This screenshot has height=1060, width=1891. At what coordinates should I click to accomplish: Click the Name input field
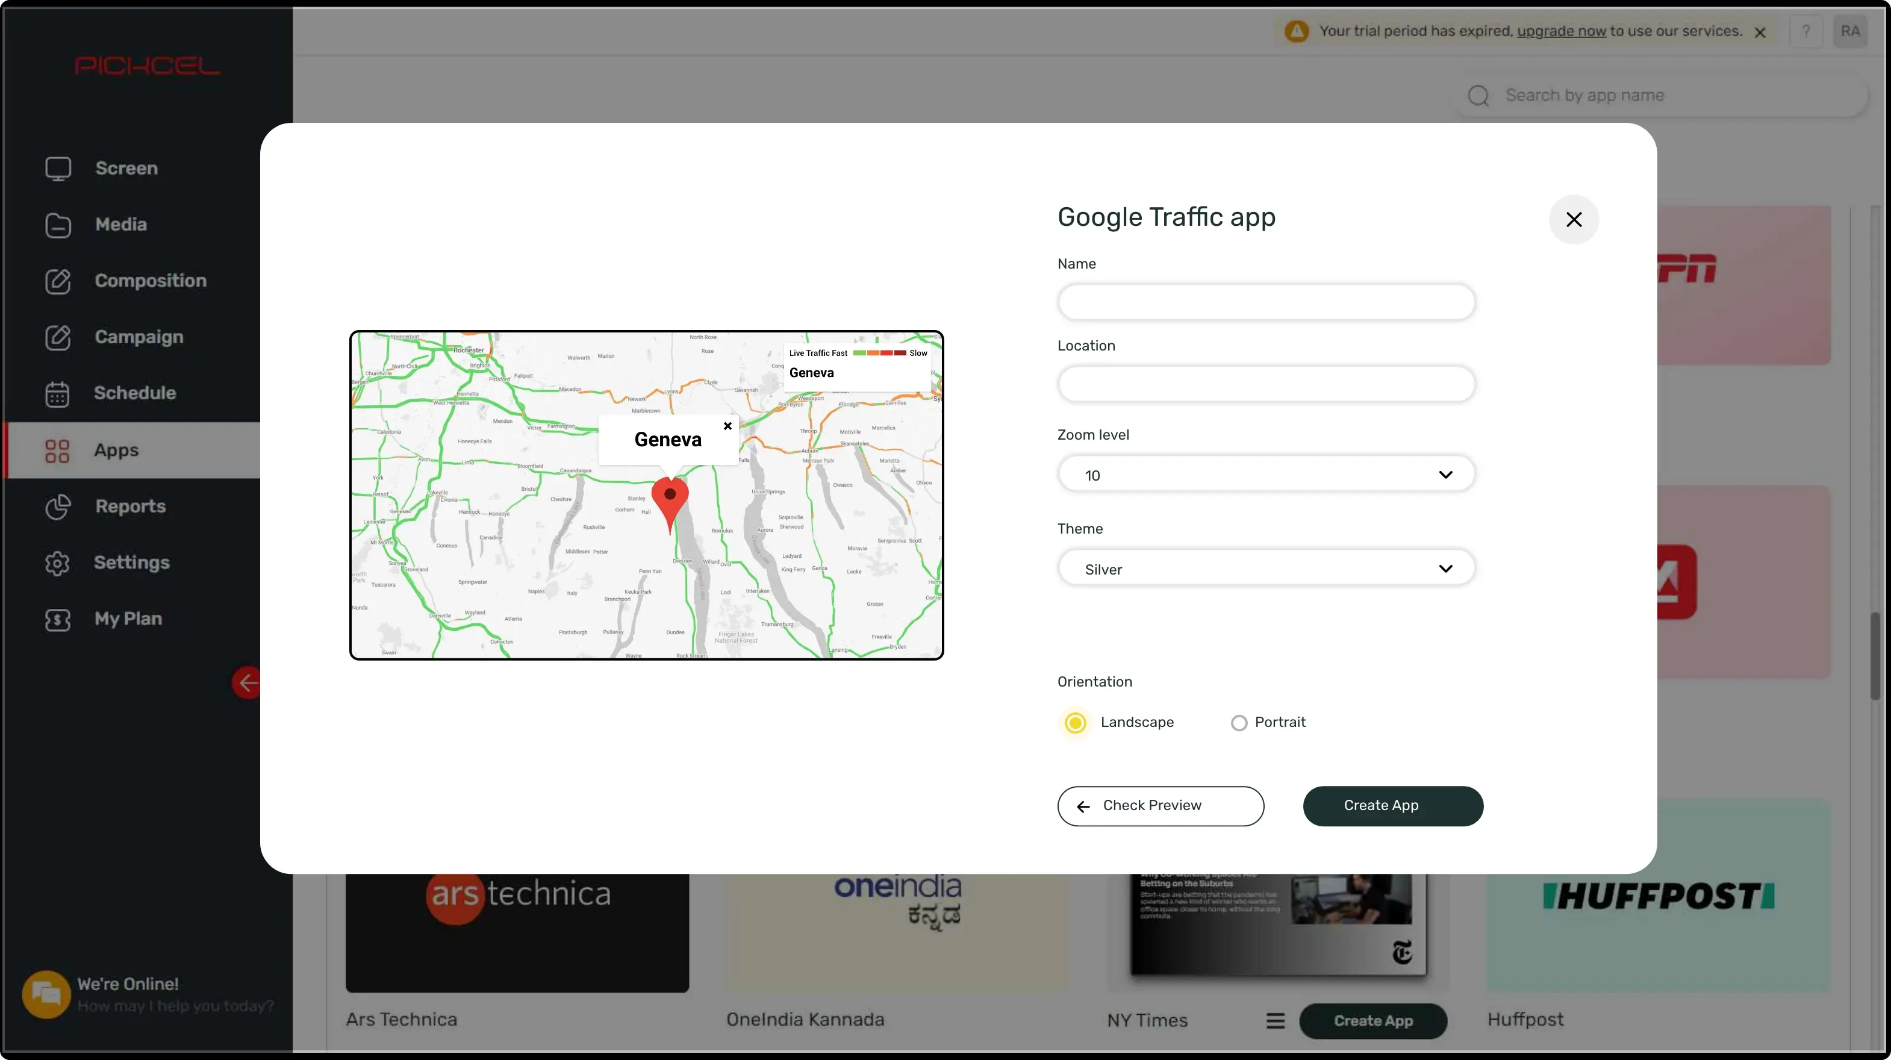1265,301
